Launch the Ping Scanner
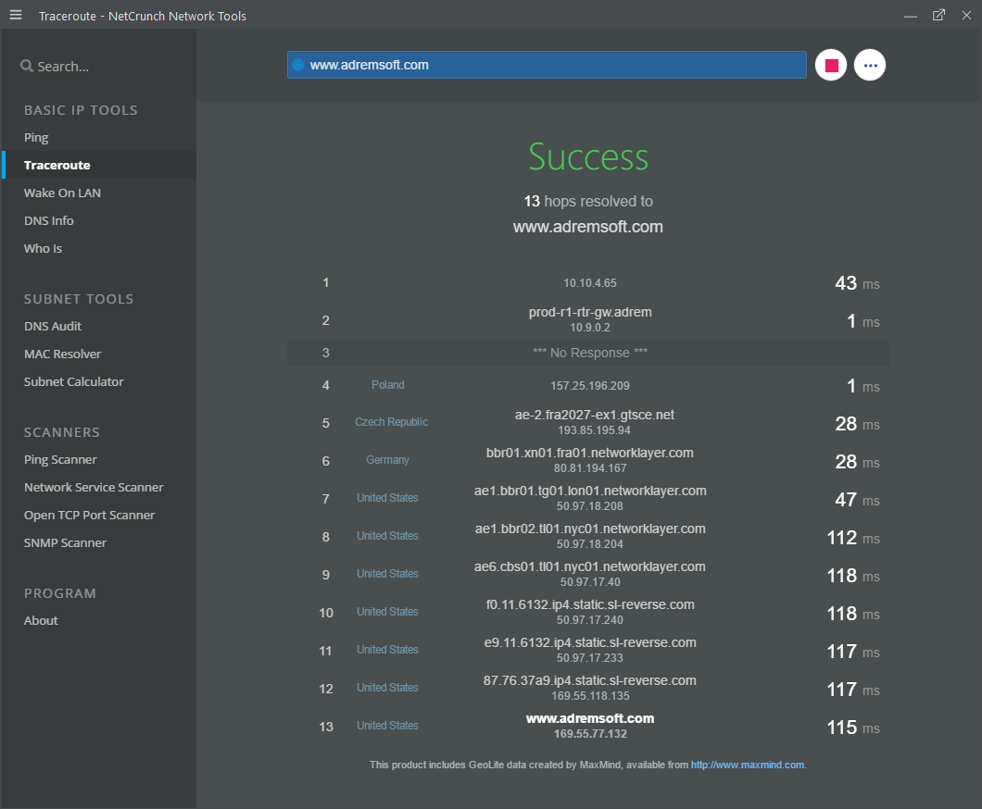This screenshot has height=809, width=982. click(60, 459)
